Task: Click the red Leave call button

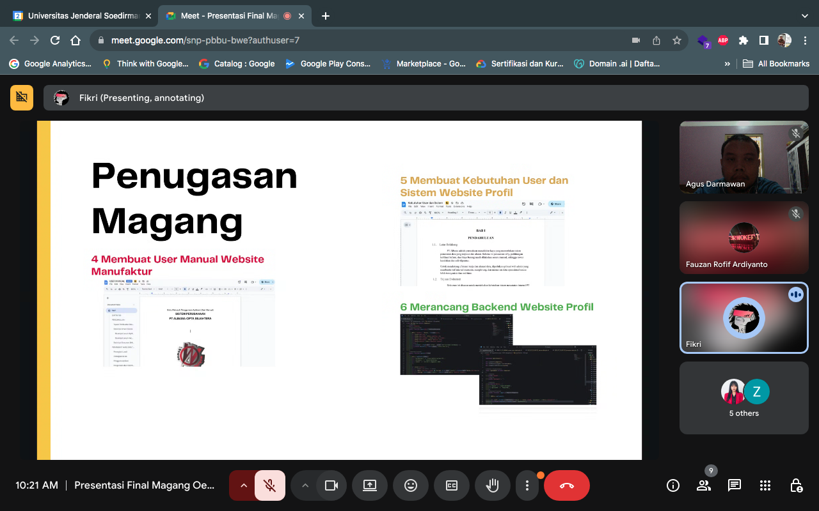Action: 566,485
